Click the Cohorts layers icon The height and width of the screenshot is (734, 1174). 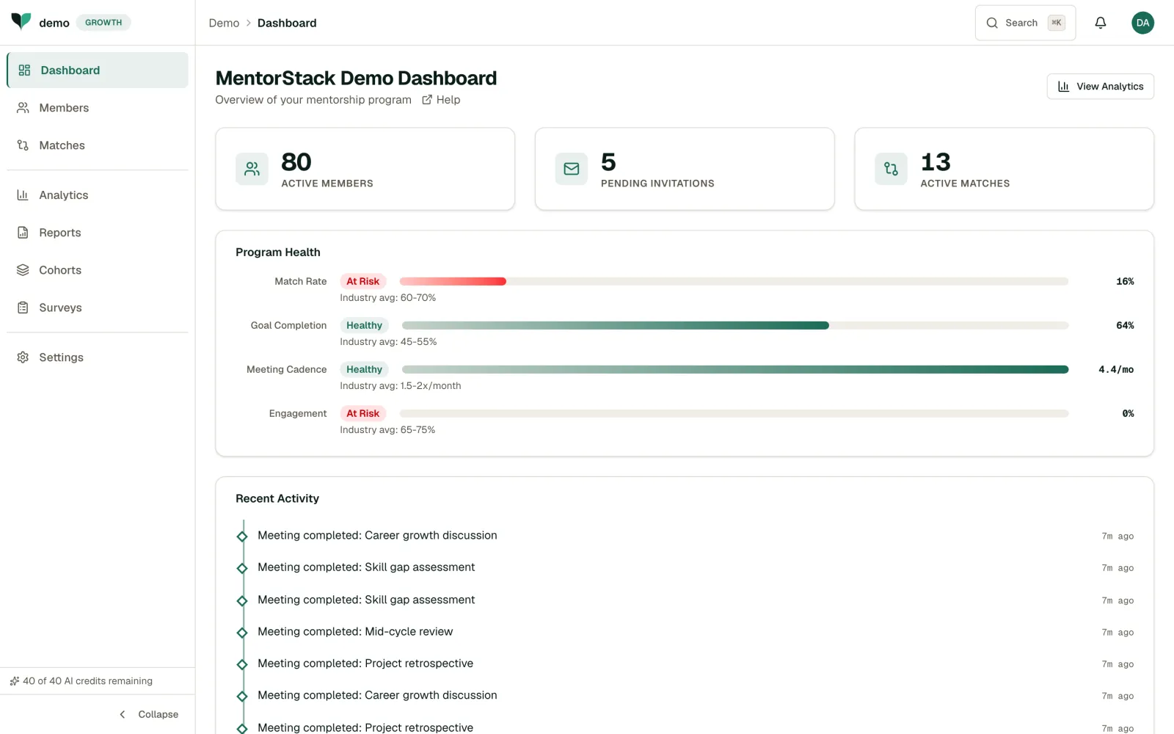point(23,270)
